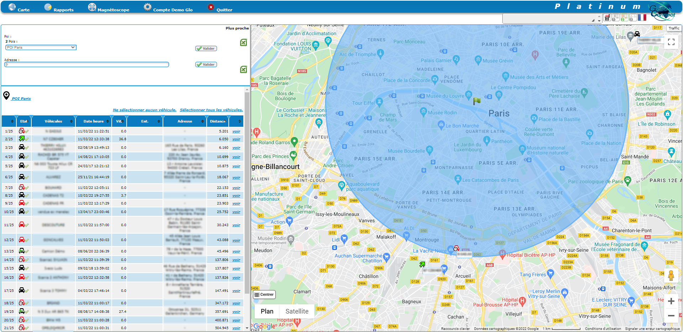Click black car state icon in row 6/25

coord(21,177)
